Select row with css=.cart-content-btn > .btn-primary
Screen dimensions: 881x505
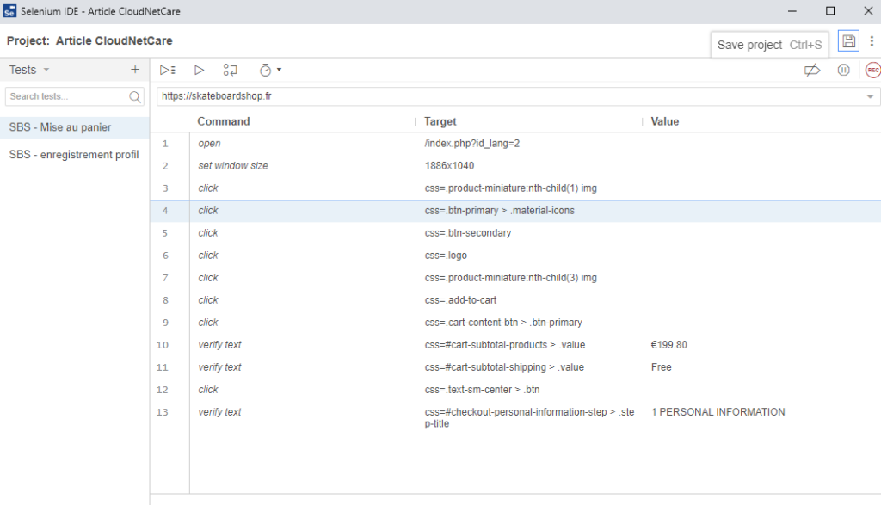(515, 323)
